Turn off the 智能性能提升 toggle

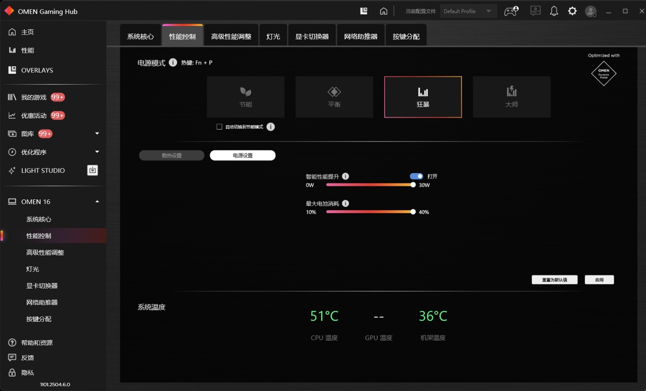[416, 176]
